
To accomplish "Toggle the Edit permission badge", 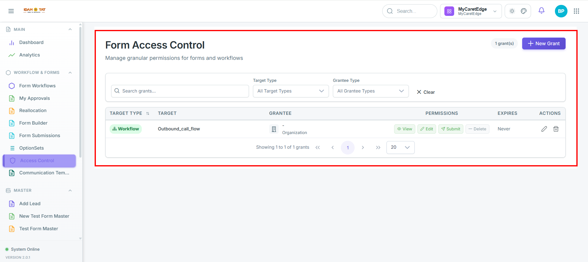I will click(x=427, y=129).
